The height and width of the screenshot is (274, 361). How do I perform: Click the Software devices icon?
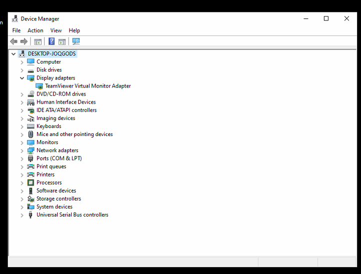pyautogui.click(x=31, y=191)
